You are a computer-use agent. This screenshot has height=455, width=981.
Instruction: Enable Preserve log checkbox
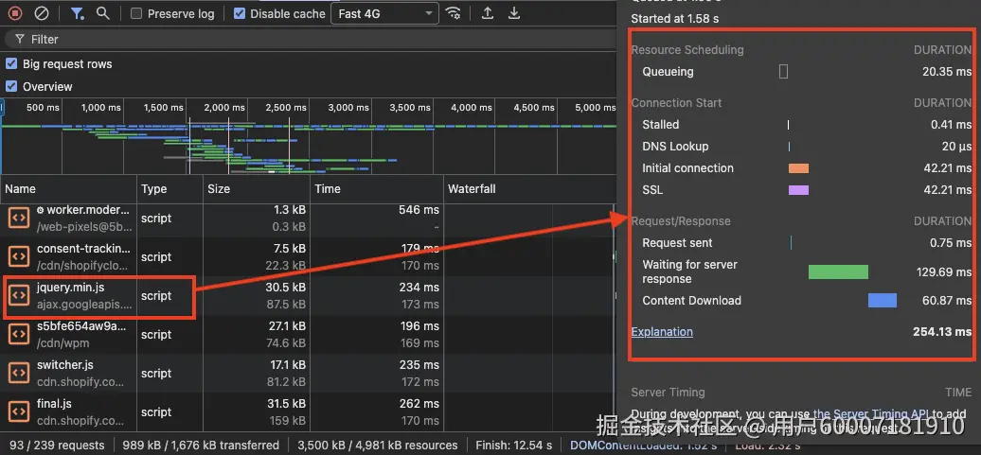coord(135,13)
